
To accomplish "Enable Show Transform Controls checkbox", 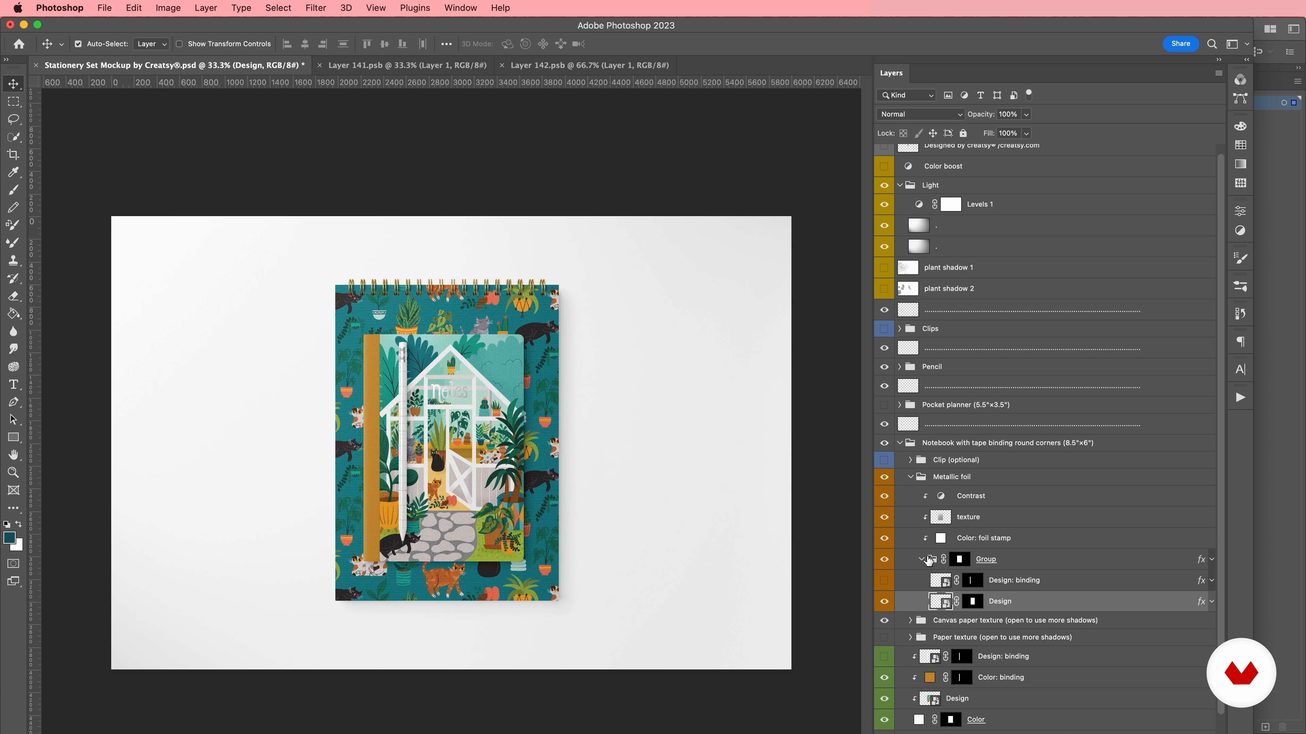I will (x=179, y=44).
